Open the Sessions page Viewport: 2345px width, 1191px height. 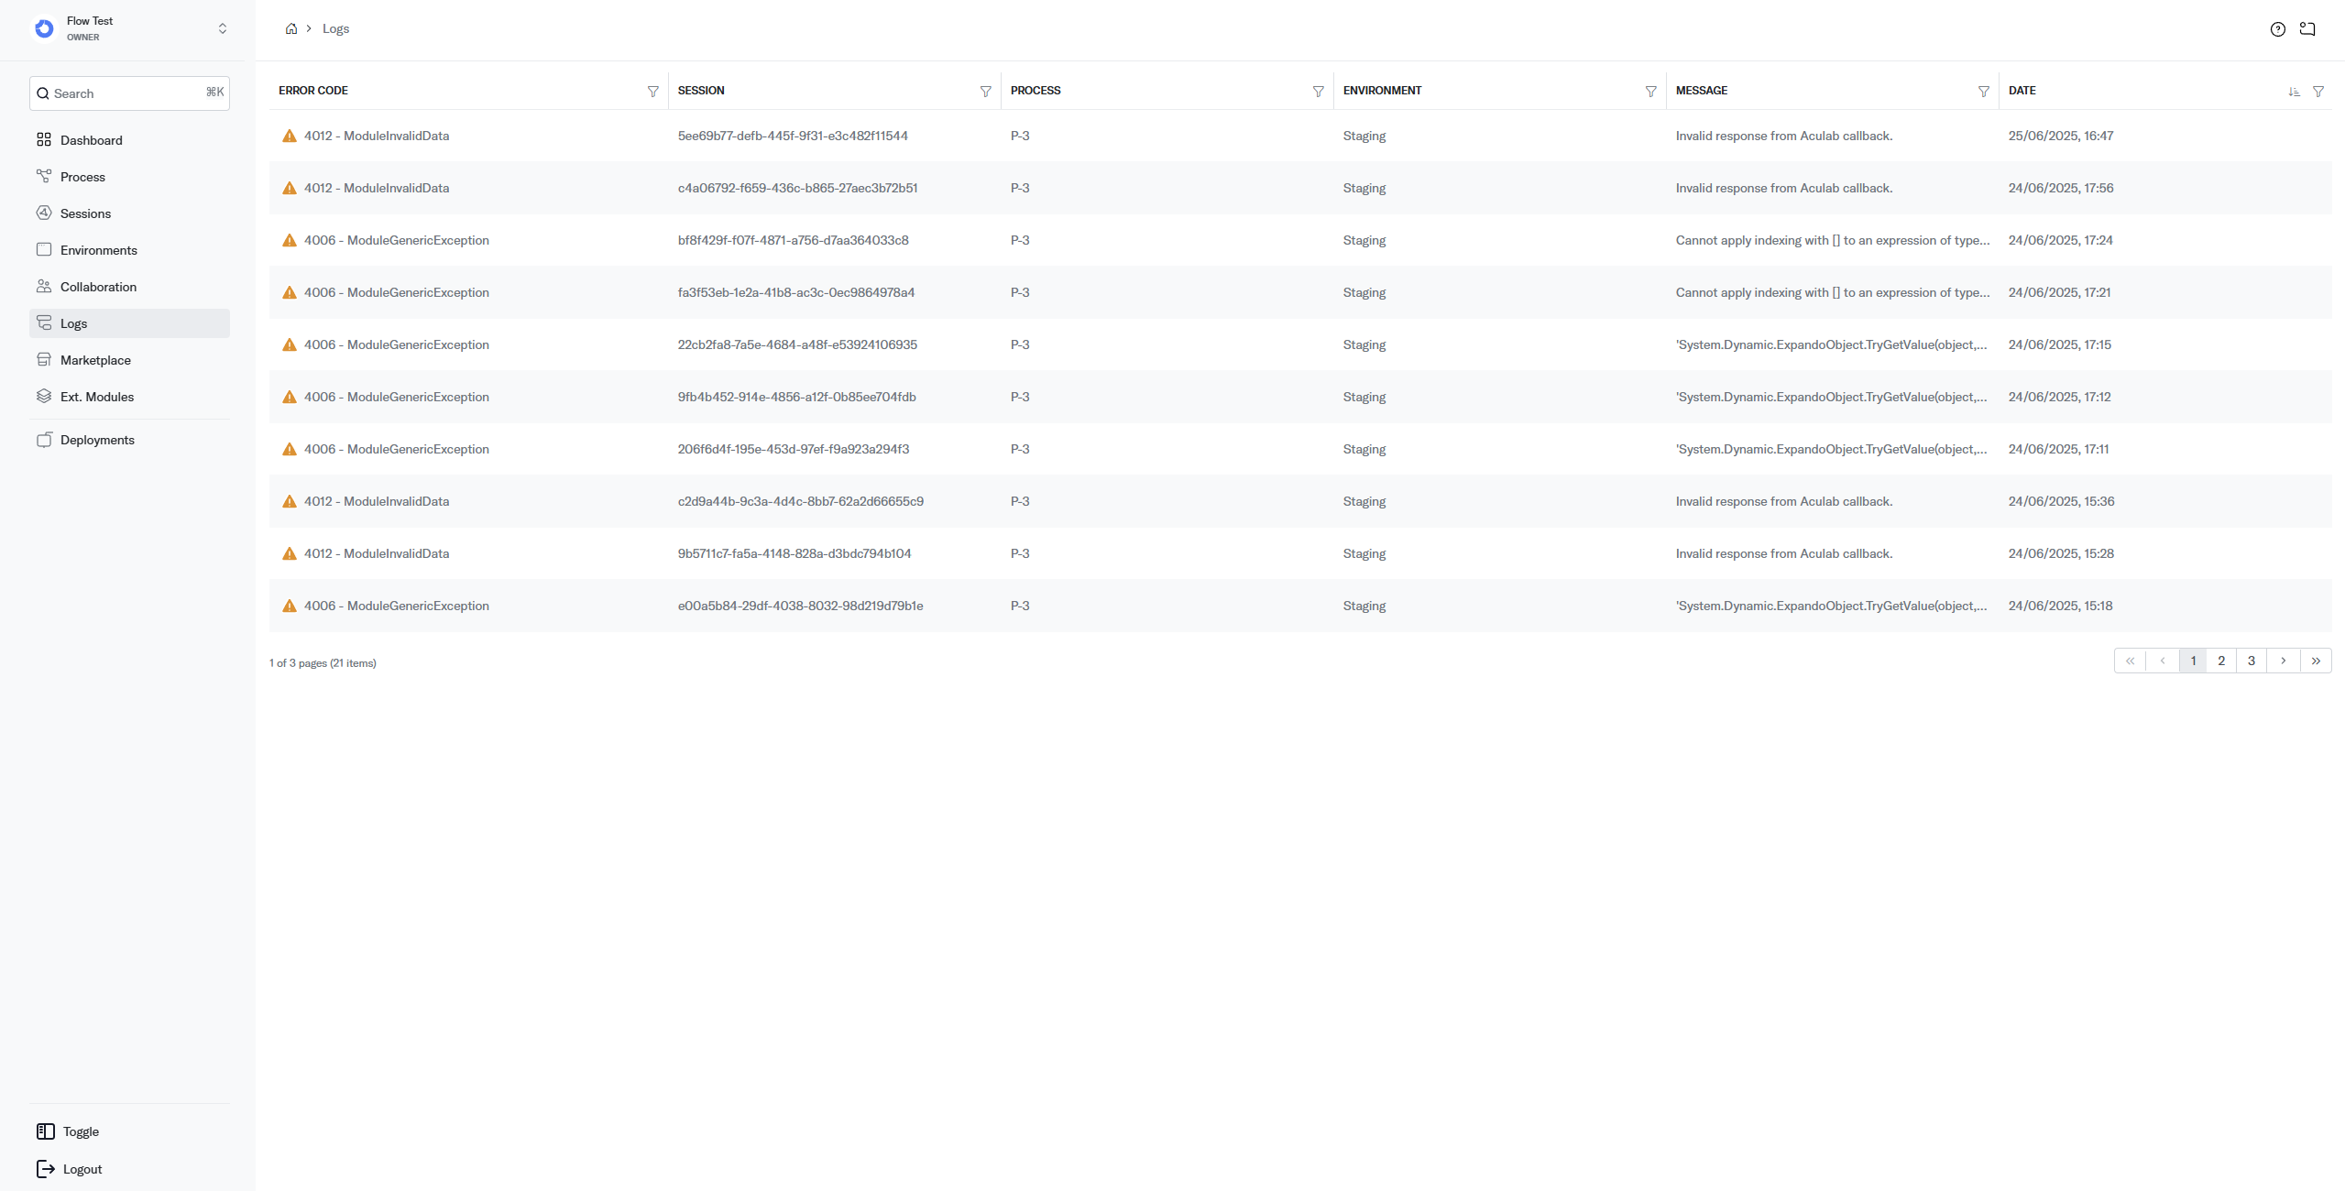pyautogui.click(x=129, y=213)
